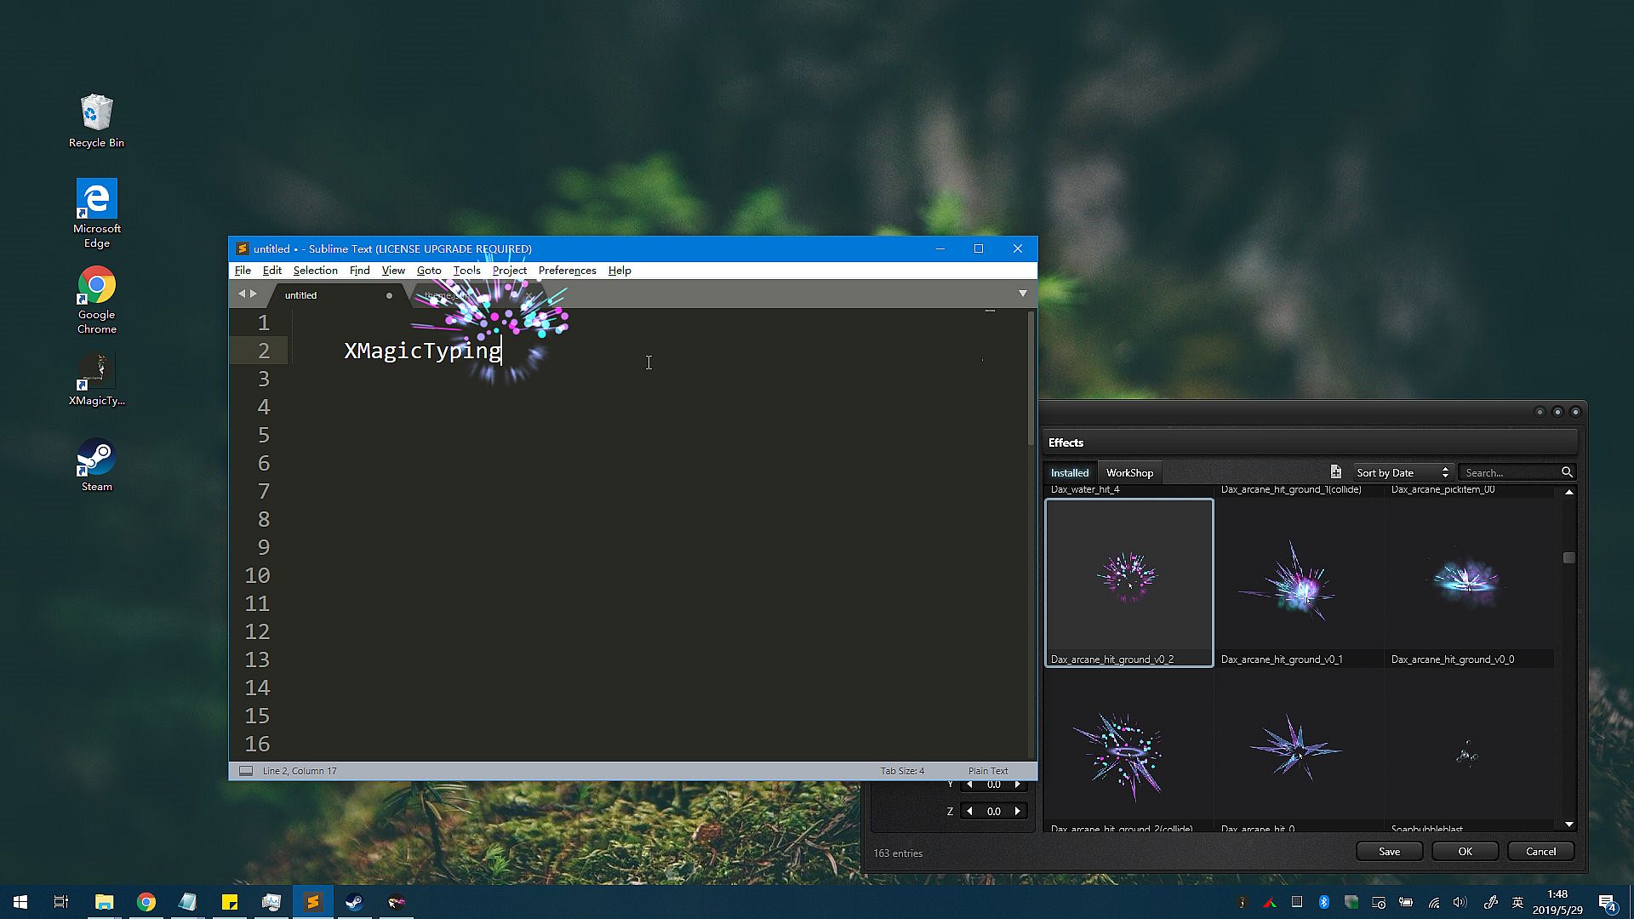Click the XMagicTyping taskbar icon

point(397,902)
